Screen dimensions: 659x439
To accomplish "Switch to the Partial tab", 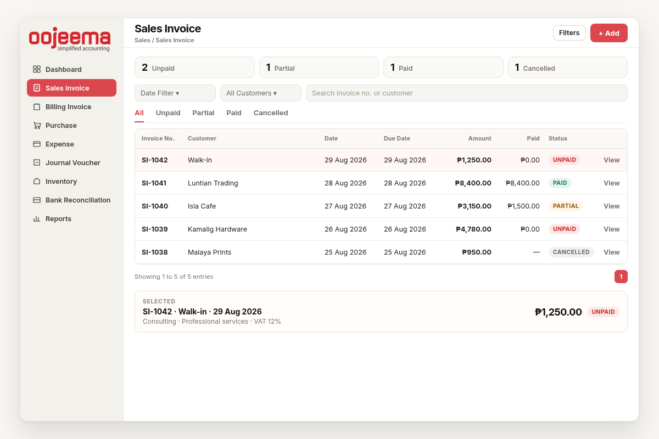I will point(203,113).
